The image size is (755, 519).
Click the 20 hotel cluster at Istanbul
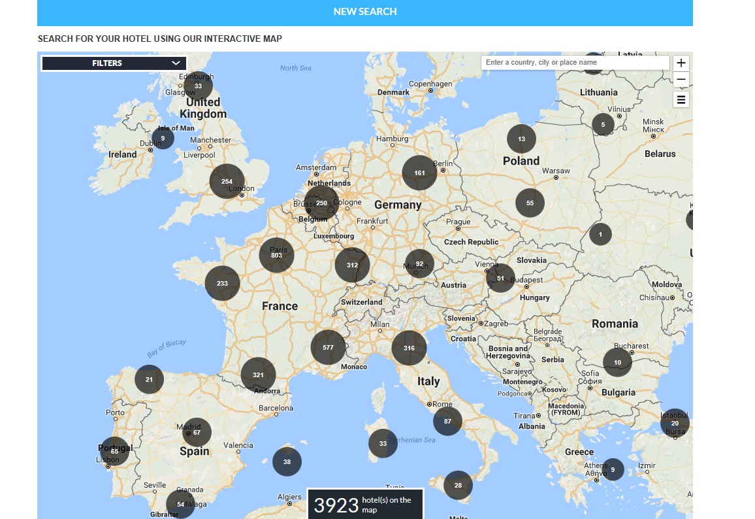(x=675, y=423)
